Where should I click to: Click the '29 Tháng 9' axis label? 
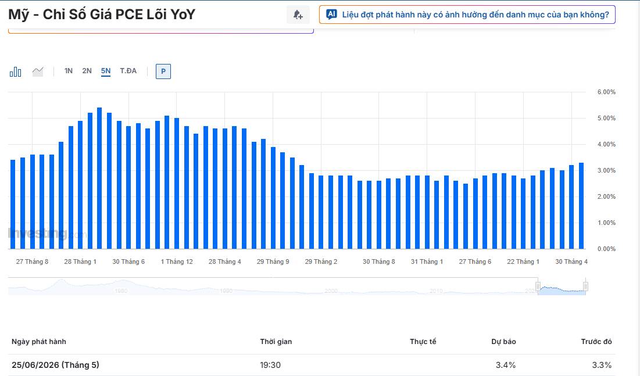tap(273, 262)
